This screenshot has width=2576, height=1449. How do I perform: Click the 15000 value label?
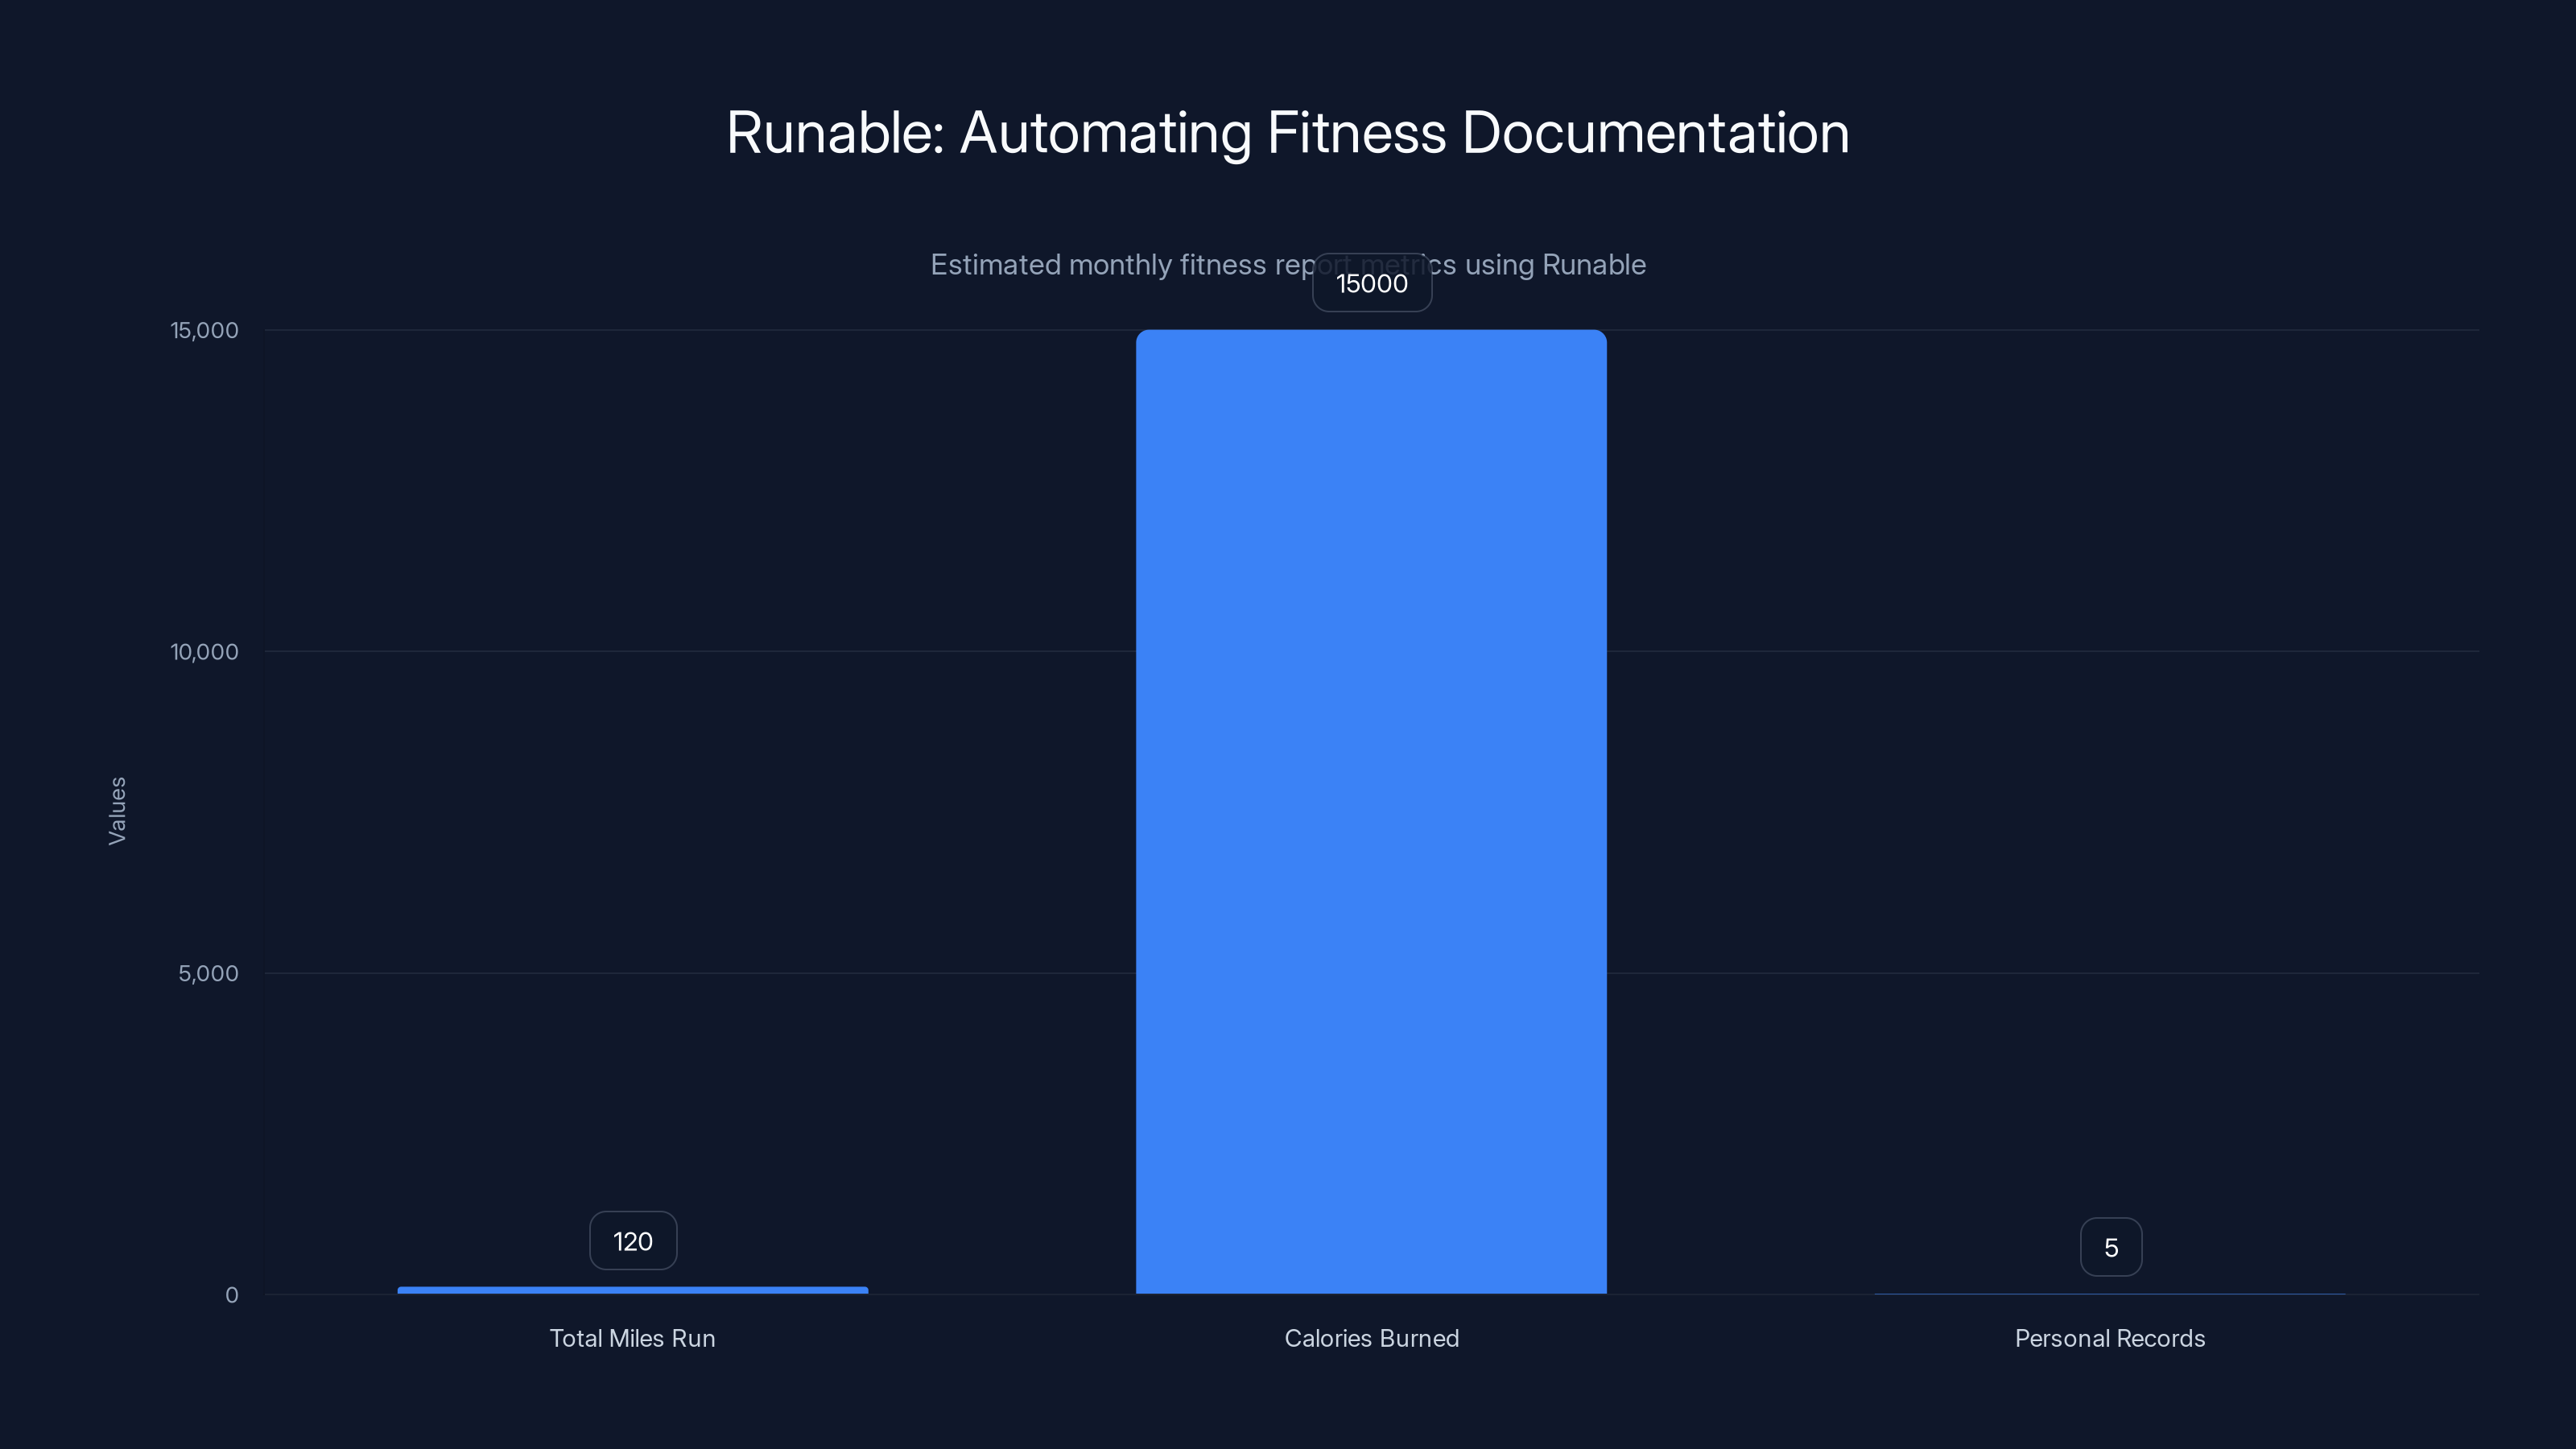click(1371, 283)
